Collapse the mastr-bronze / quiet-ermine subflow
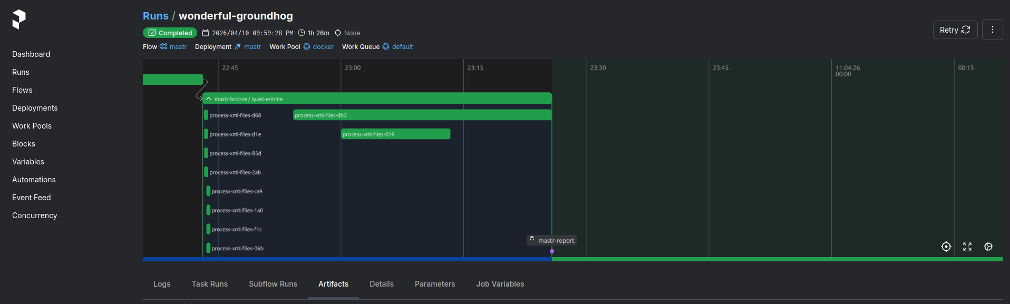Viewport: 1010px width, 304px height. (209, 99)
